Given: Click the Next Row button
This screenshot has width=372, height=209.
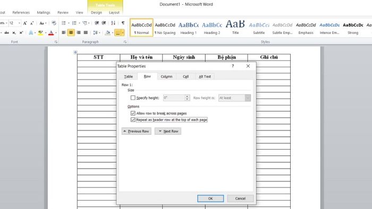Looking at the screenshot, I should [168, 131].
